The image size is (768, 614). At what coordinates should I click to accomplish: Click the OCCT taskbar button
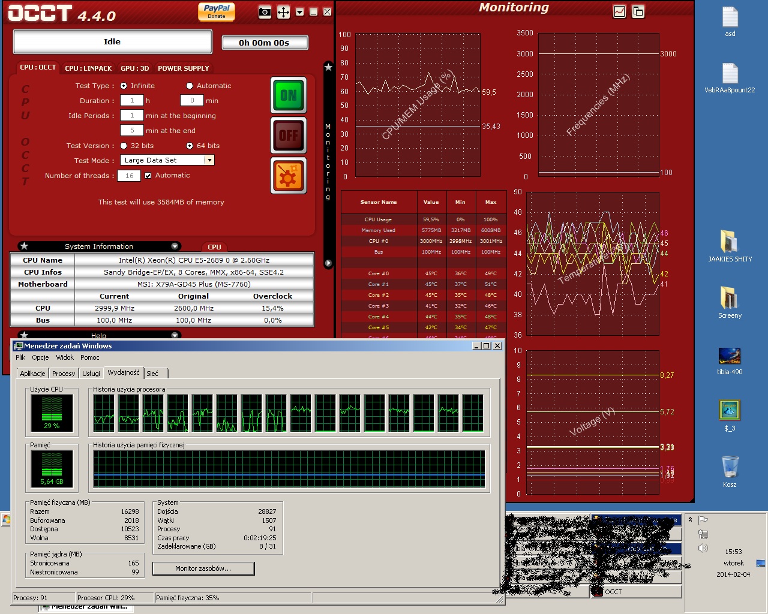click(x=637, y=592)
